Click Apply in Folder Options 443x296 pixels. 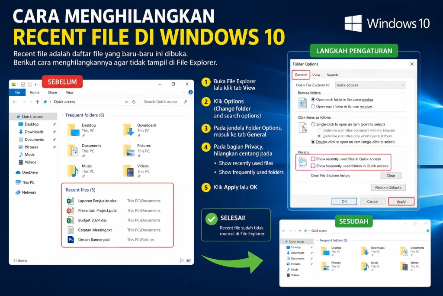(x=401, y=202)
